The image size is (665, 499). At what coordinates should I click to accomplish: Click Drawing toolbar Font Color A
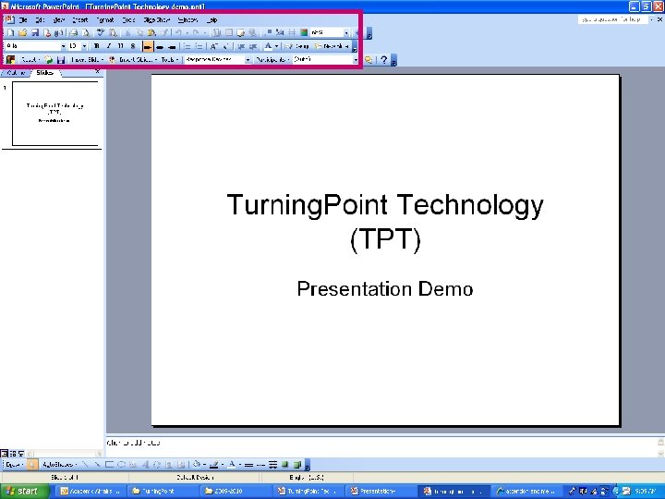click(232, 465)
